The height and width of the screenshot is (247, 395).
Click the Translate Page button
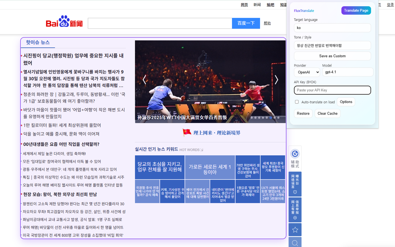pos(356,10)
